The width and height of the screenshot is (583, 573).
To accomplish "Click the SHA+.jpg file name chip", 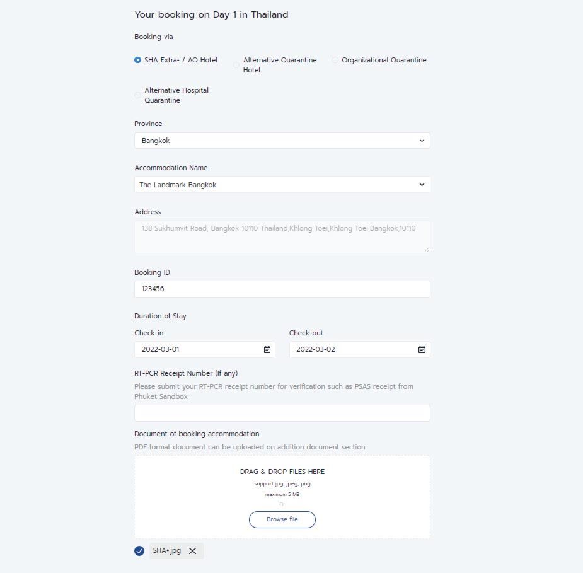I will point(167,551).
